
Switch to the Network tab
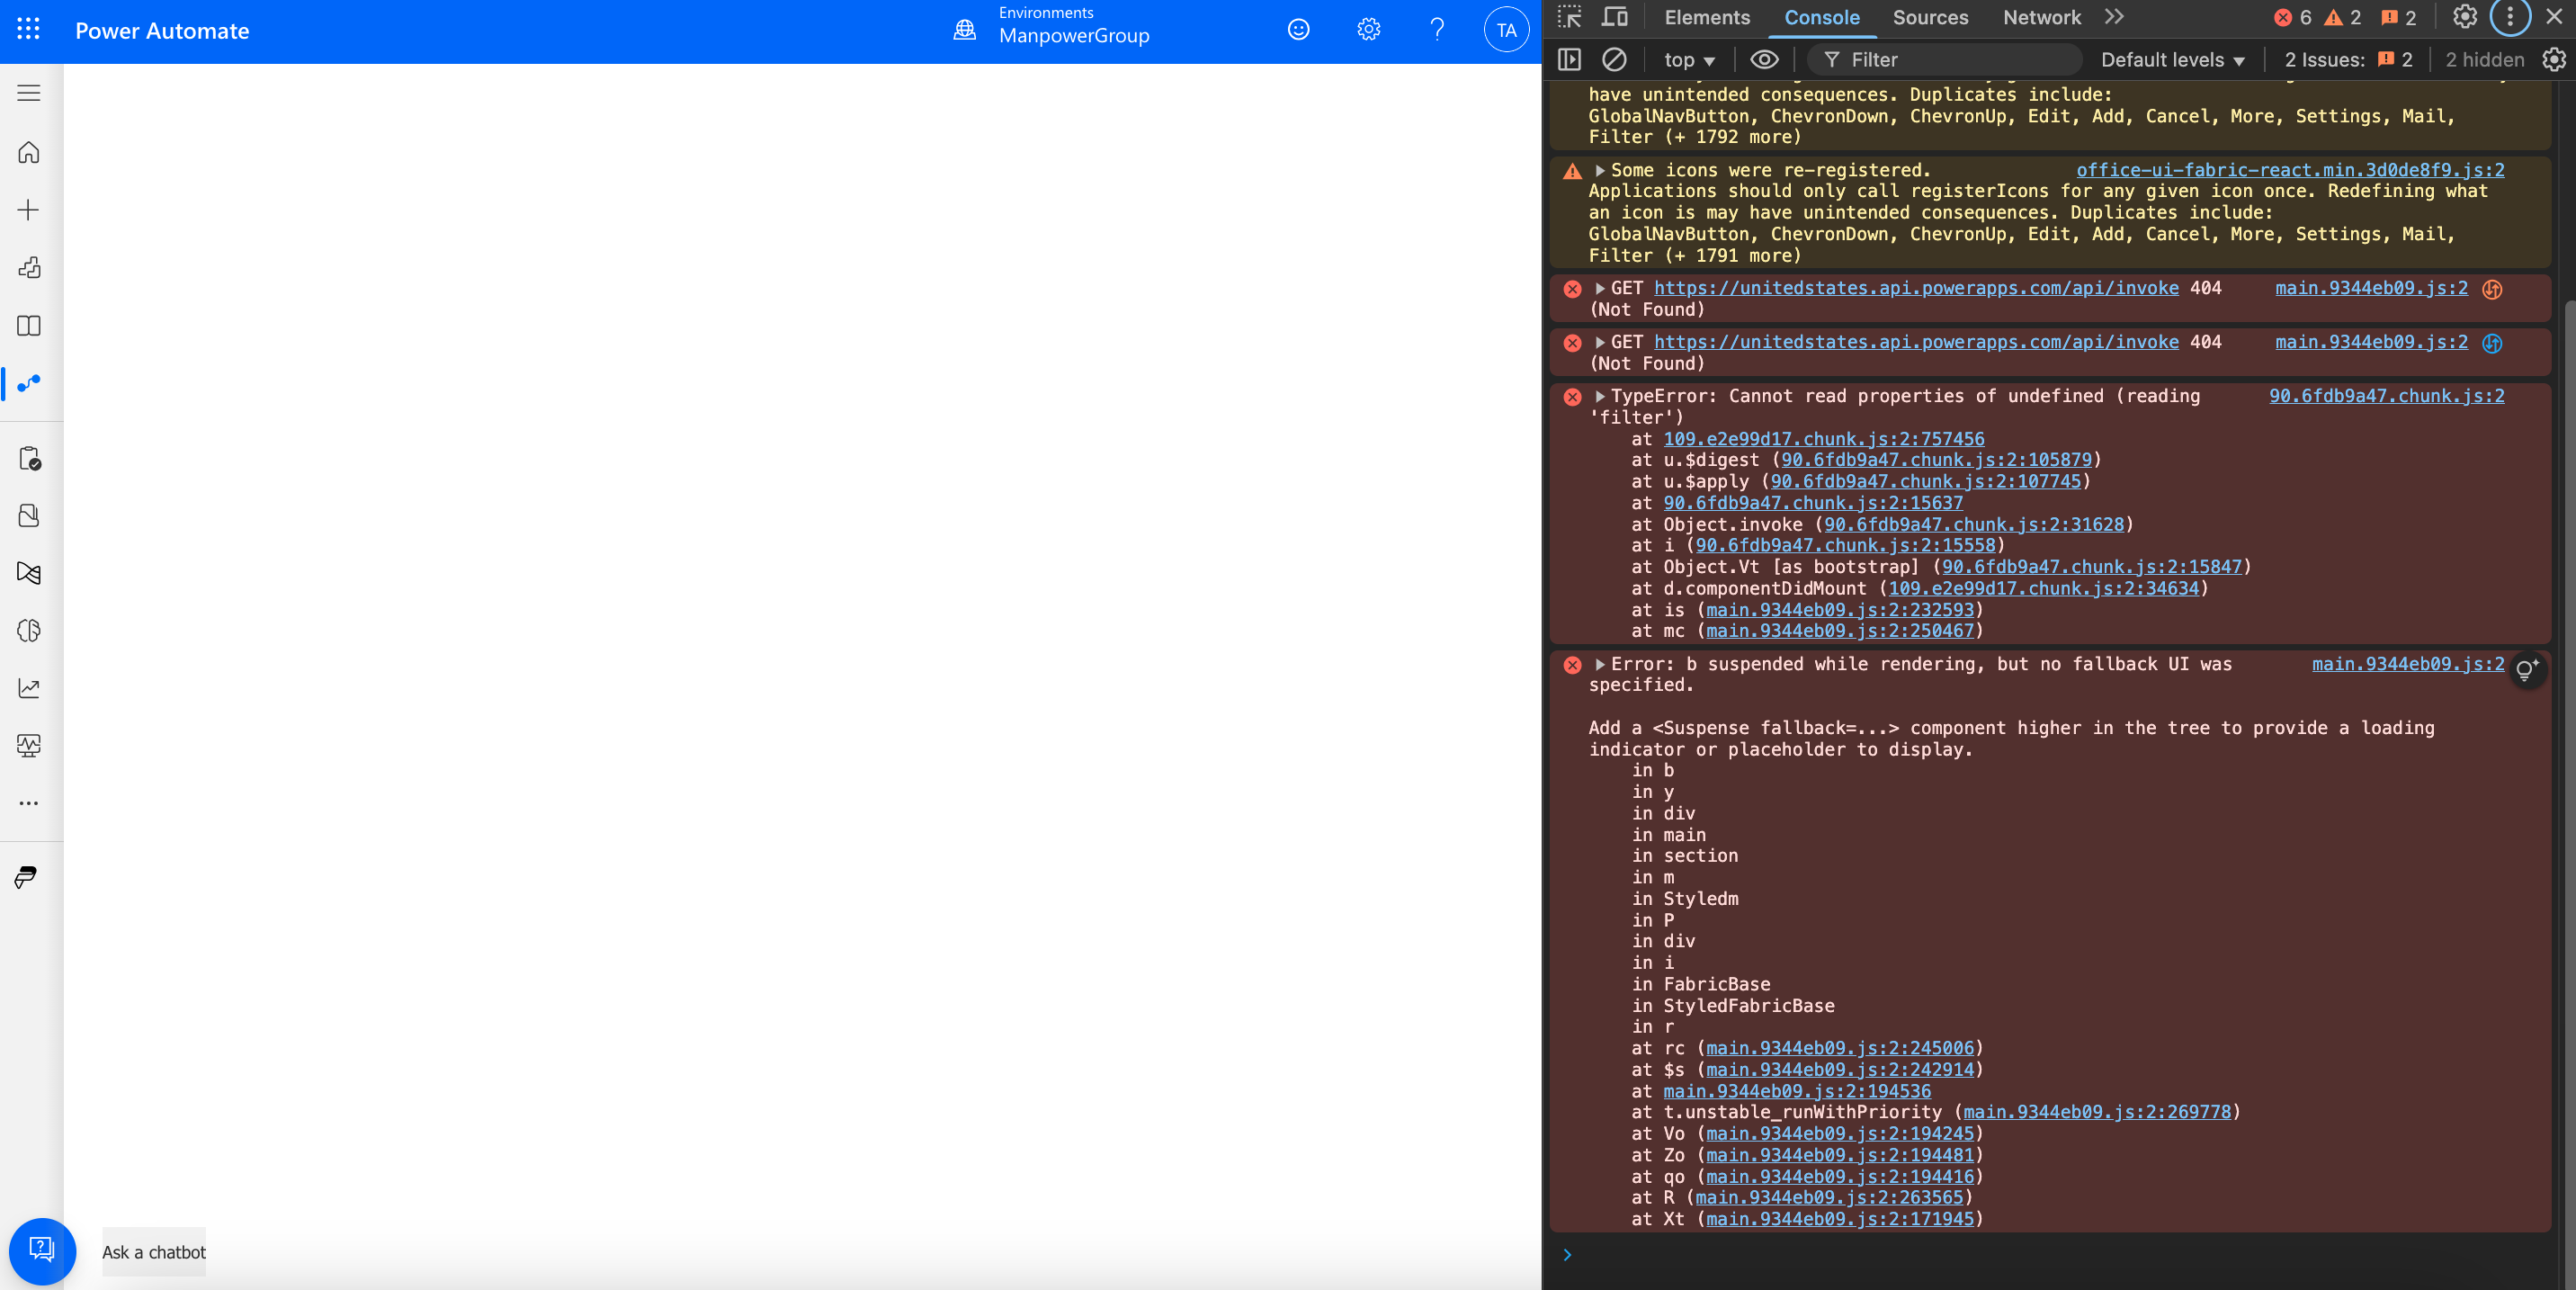[x=2041, y=17]
